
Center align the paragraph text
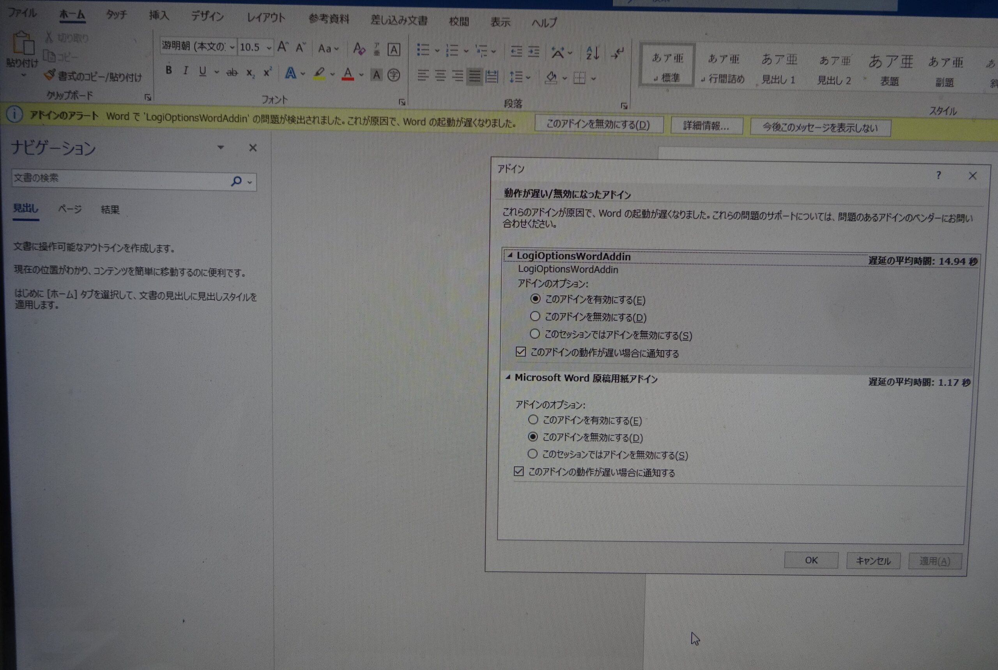click(440, 76)
